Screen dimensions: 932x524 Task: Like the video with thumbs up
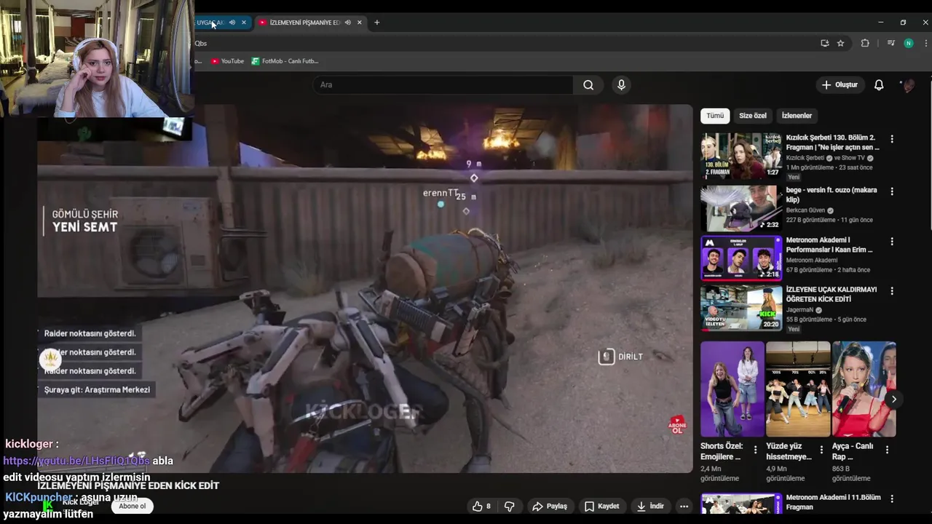[481, 507]
